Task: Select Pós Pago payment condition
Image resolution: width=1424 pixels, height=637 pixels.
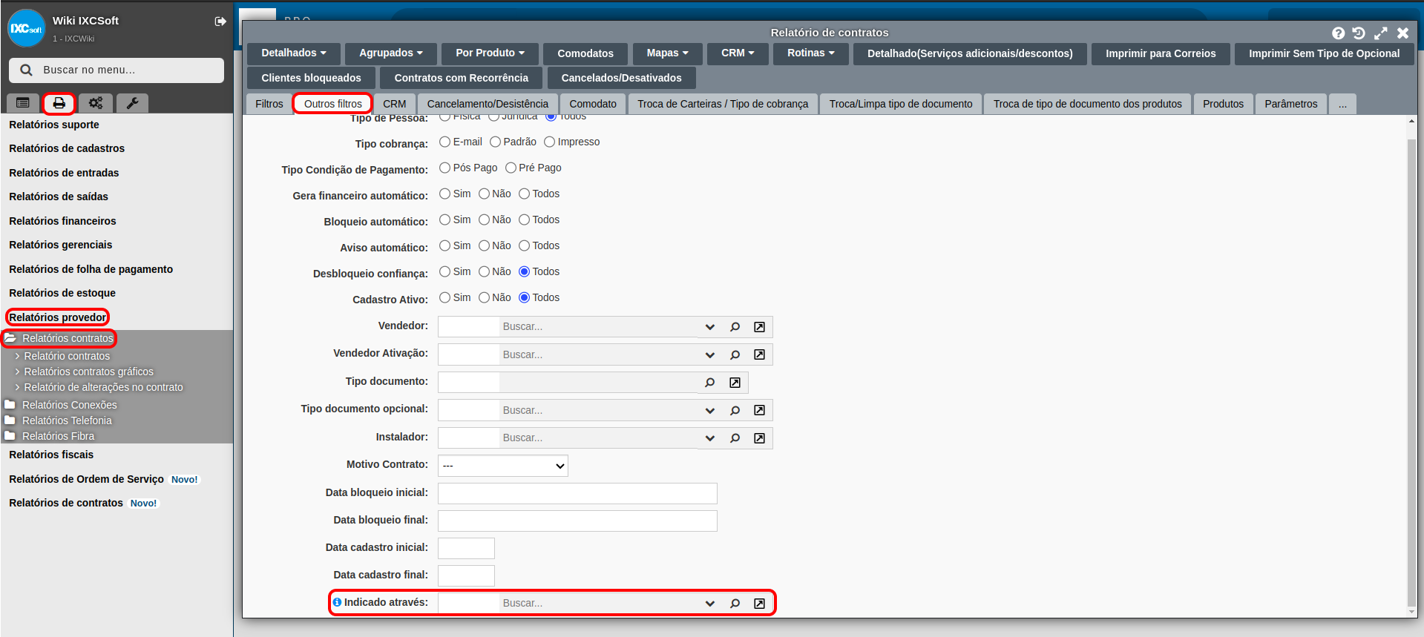Action: tap(444, 168)
